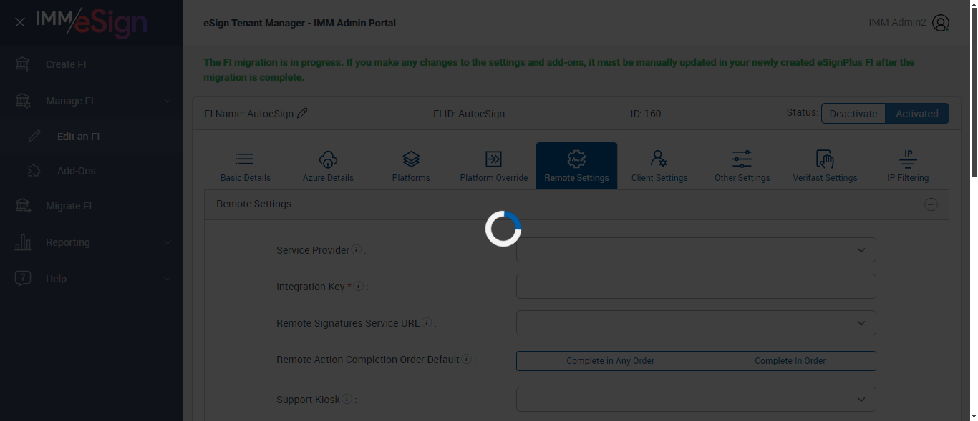This screenshot has height=421, width=978.
Task: Select Complete in Any Order
Action: pos(611,361)
